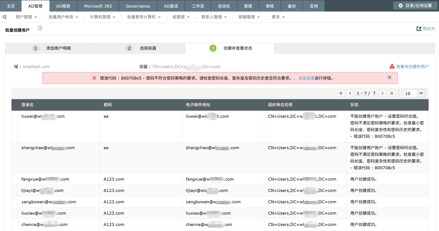Go back to step 1 添加用户明细
The height and width of the screenshot is (231, 439).
[x=51, y=48]
